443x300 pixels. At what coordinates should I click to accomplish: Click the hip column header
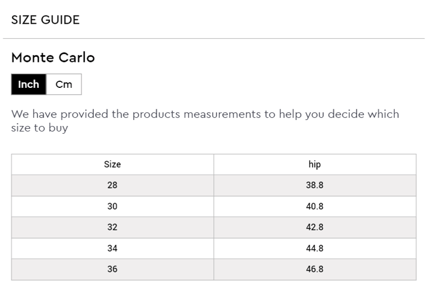coord(315,165)
